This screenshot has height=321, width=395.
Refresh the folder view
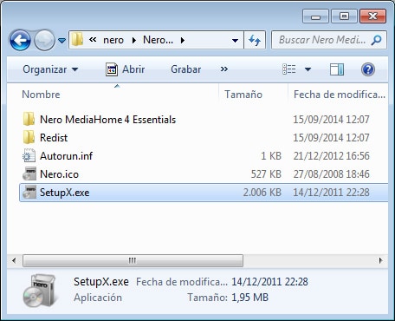(255, 40)
